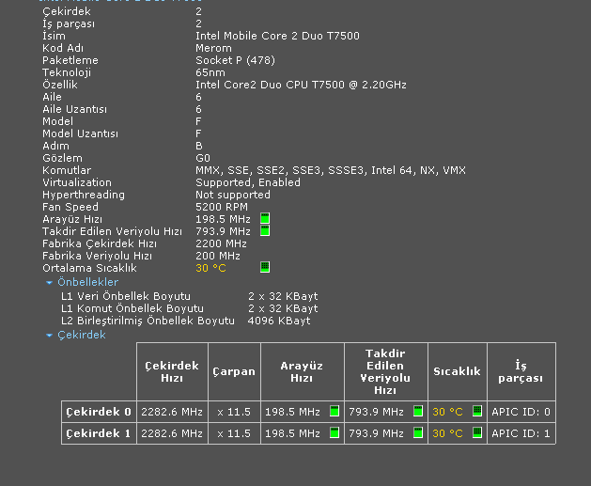591x486 pixels.
Task: Collapse the Önbellekler section
Action: click(49, 282)
